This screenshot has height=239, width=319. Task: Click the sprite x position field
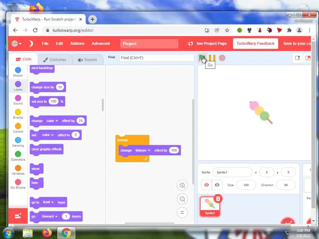267,172
